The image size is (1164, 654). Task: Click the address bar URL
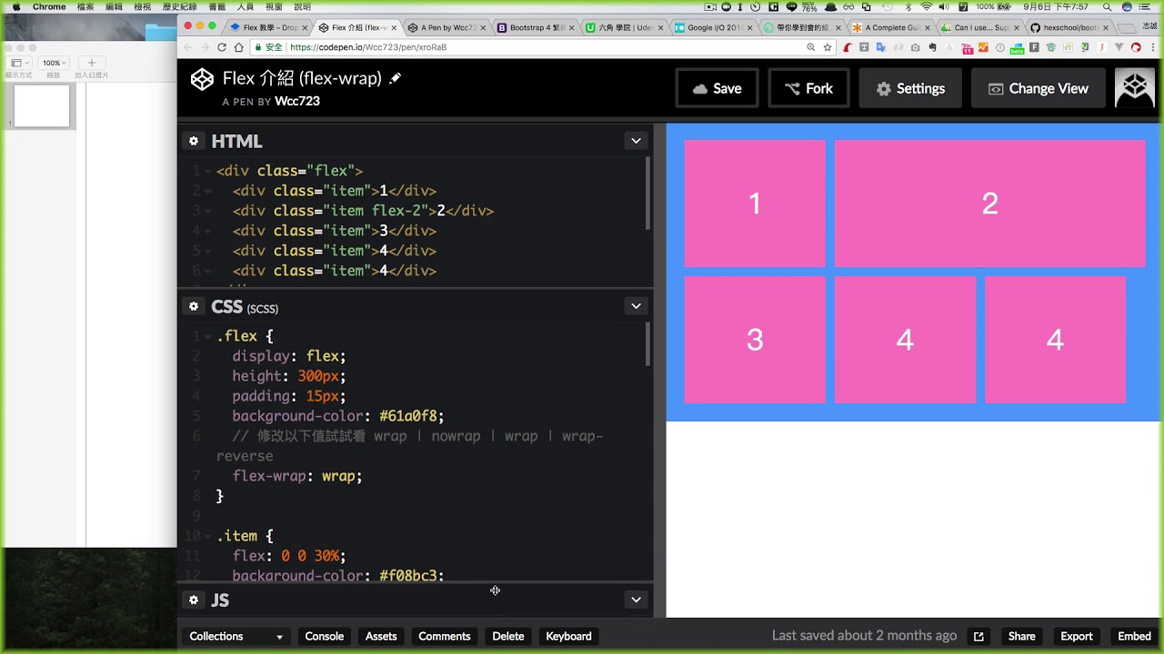(368, 47)
